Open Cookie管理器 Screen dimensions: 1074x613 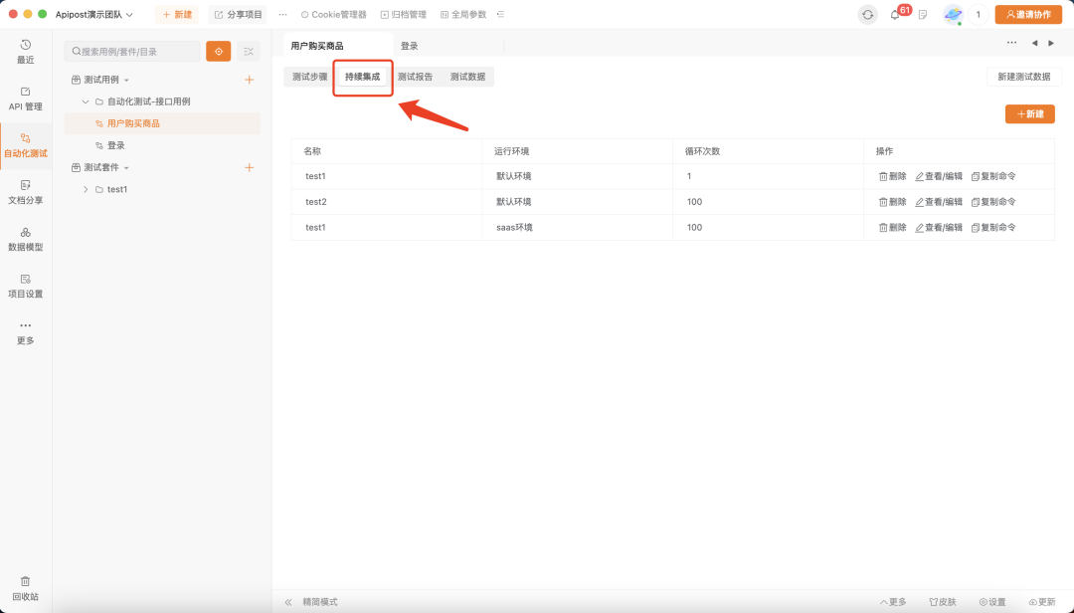coord(333,14)
